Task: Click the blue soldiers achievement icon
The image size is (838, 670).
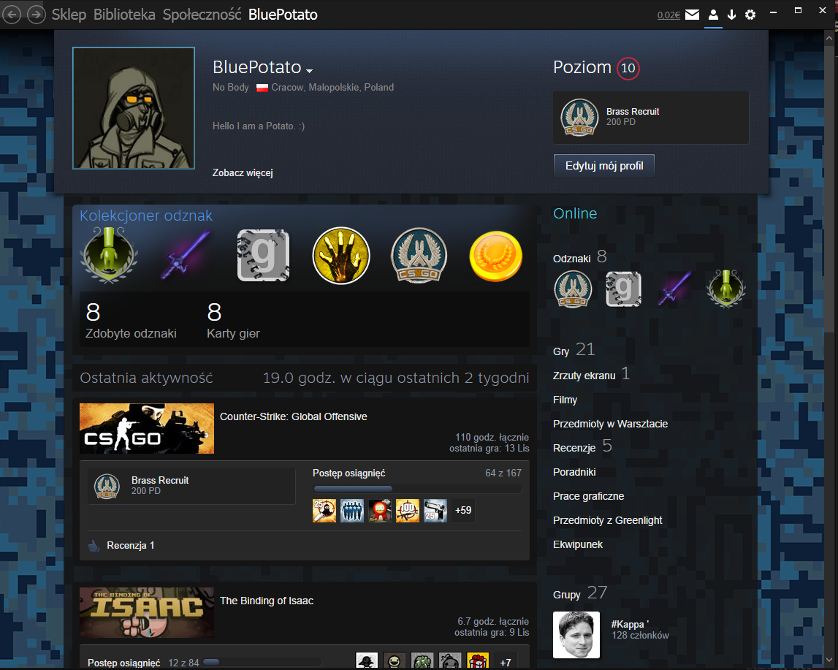Action: pos(352,510)
